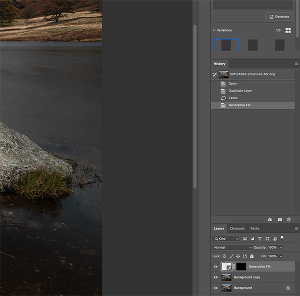300x296 pixels.
Task: Toggle visibility of the Background layer
Action: (x=216, y=288)
